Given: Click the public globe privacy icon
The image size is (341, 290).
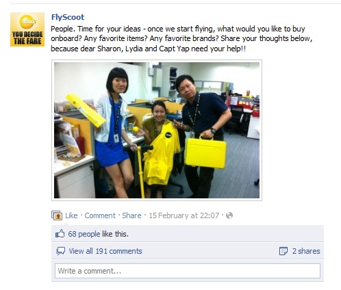Looking at the screenshot, I should [229, 215].
